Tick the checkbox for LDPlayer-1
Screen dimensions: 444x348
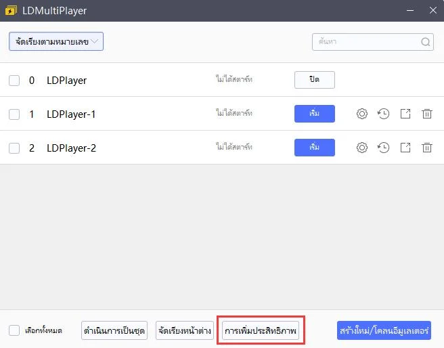click(x=14, y=114)
